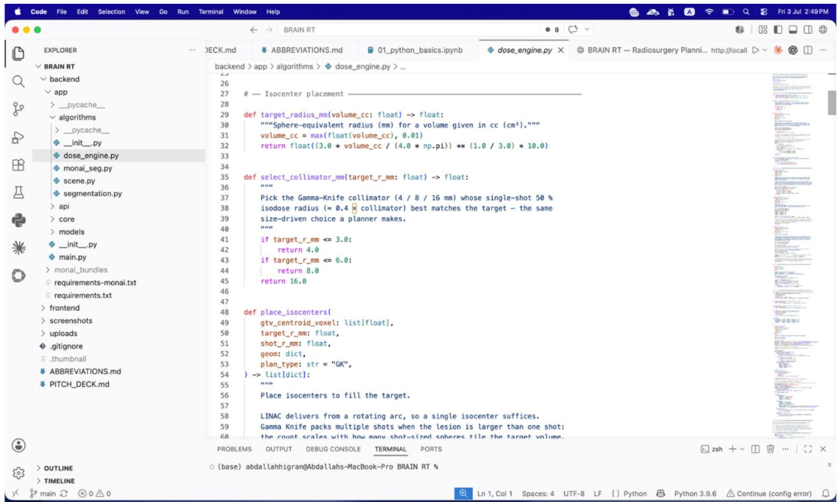Click the Run Python File play icon

756,50
